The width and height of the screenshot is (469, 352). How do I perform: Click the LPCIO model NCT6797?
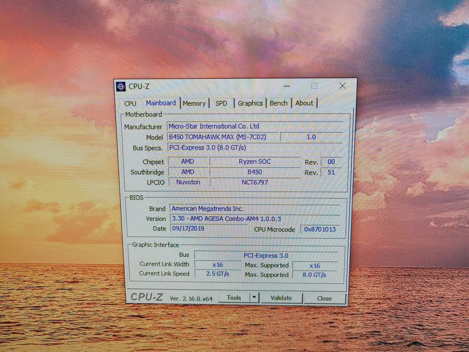click(x=255, y=182)
